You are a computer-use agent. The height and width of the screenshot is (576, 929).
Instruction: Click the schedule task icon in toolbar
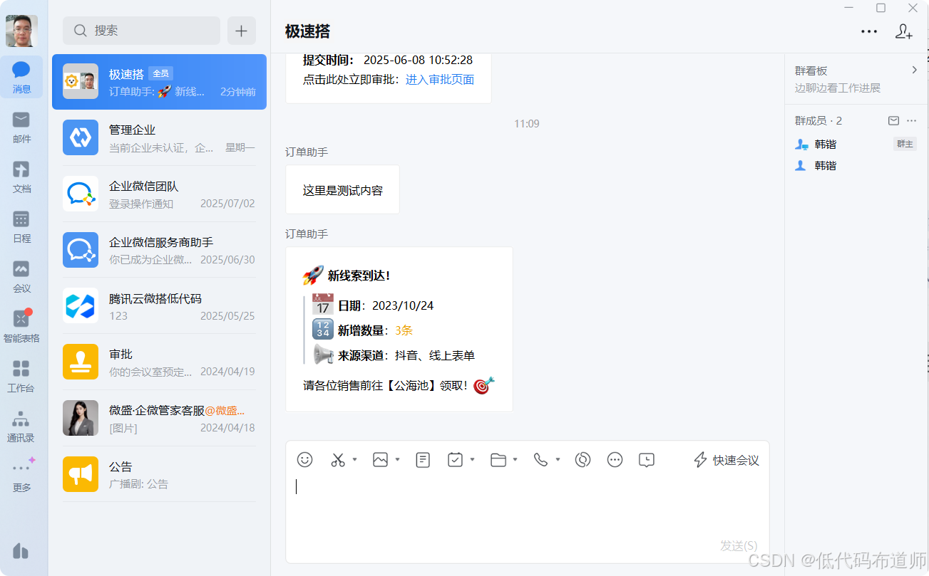click(455, 460)
